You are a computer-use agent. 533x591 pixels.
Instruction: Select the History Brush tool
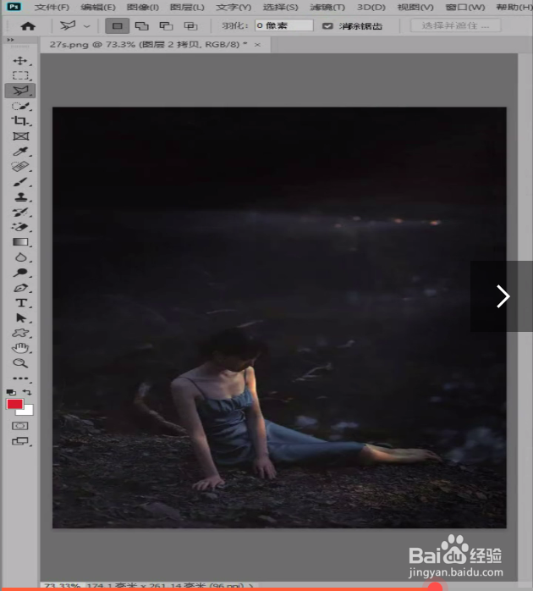(20, 213)
